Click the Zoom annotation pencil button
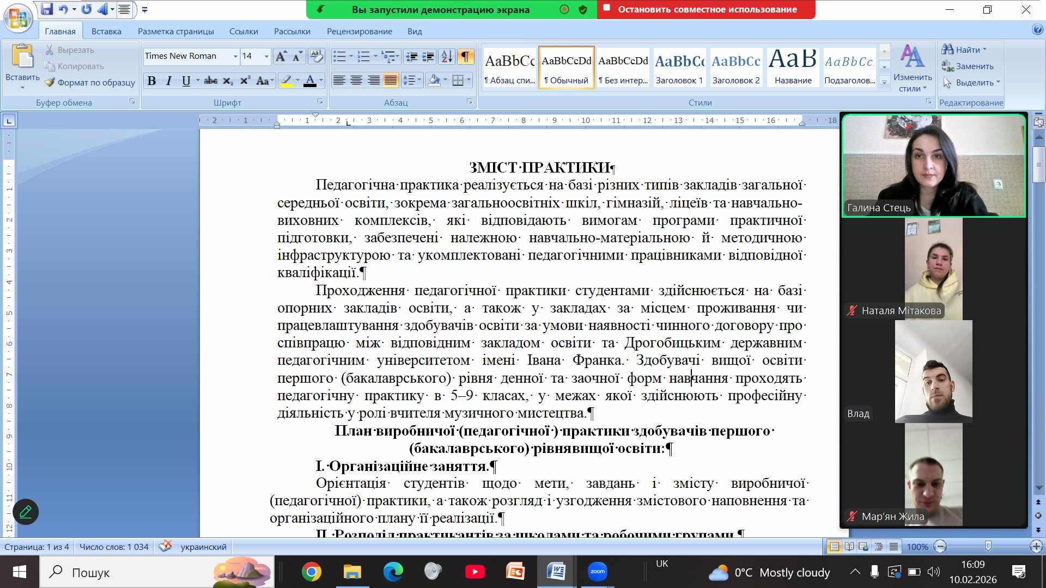Viewport: 1046px width, 588px height. coord(26,512)
